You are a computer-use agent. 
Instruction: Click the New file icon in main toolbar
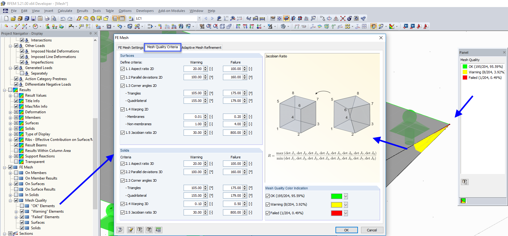coord(6,18)
